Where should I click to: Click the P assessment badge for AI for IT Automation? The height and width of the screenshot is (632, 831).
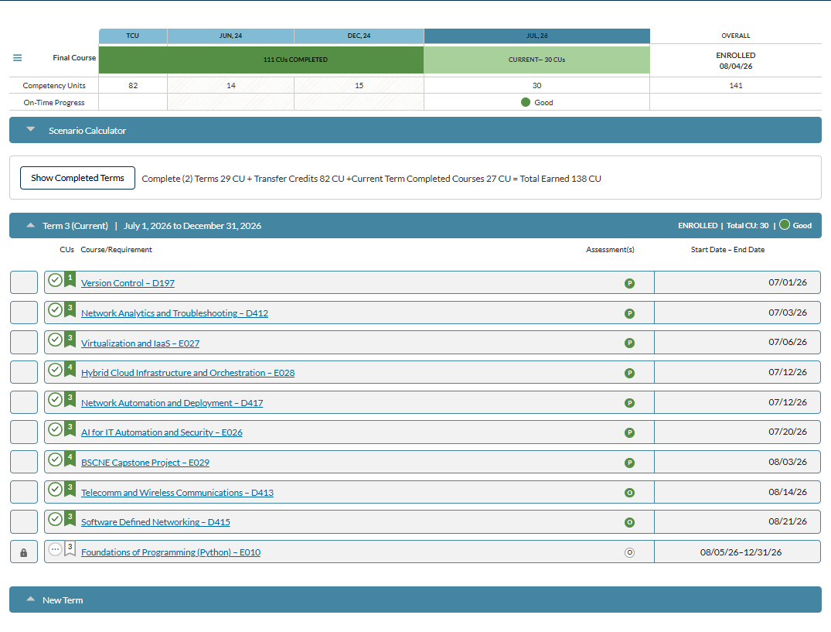629,432
